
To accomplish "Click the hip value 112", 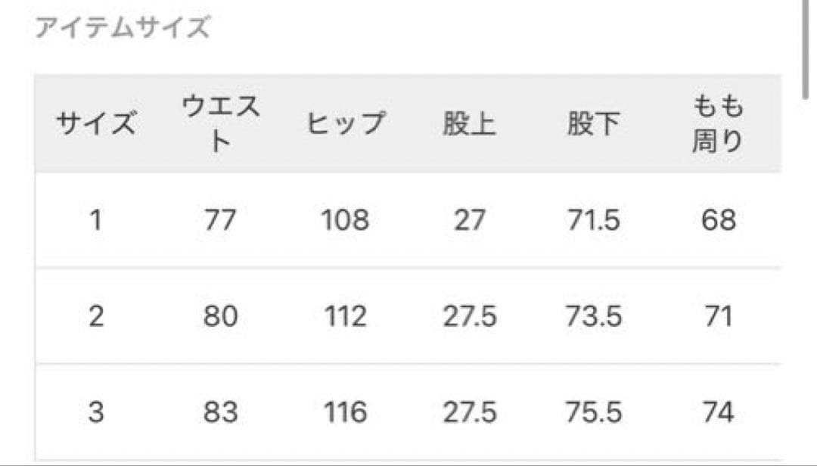I will [x=345, y=316].
